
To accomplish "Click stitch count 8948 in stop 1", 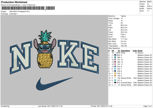I will (118, 53).
